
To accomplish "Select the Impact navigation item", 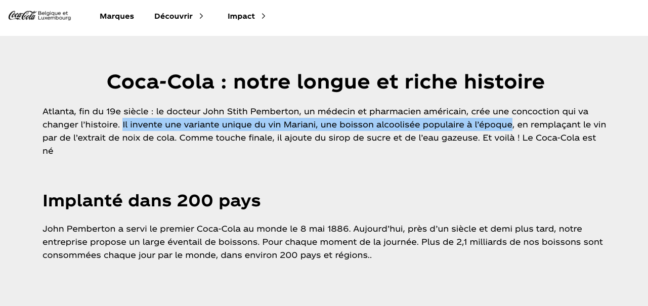I will click(241, 16).
